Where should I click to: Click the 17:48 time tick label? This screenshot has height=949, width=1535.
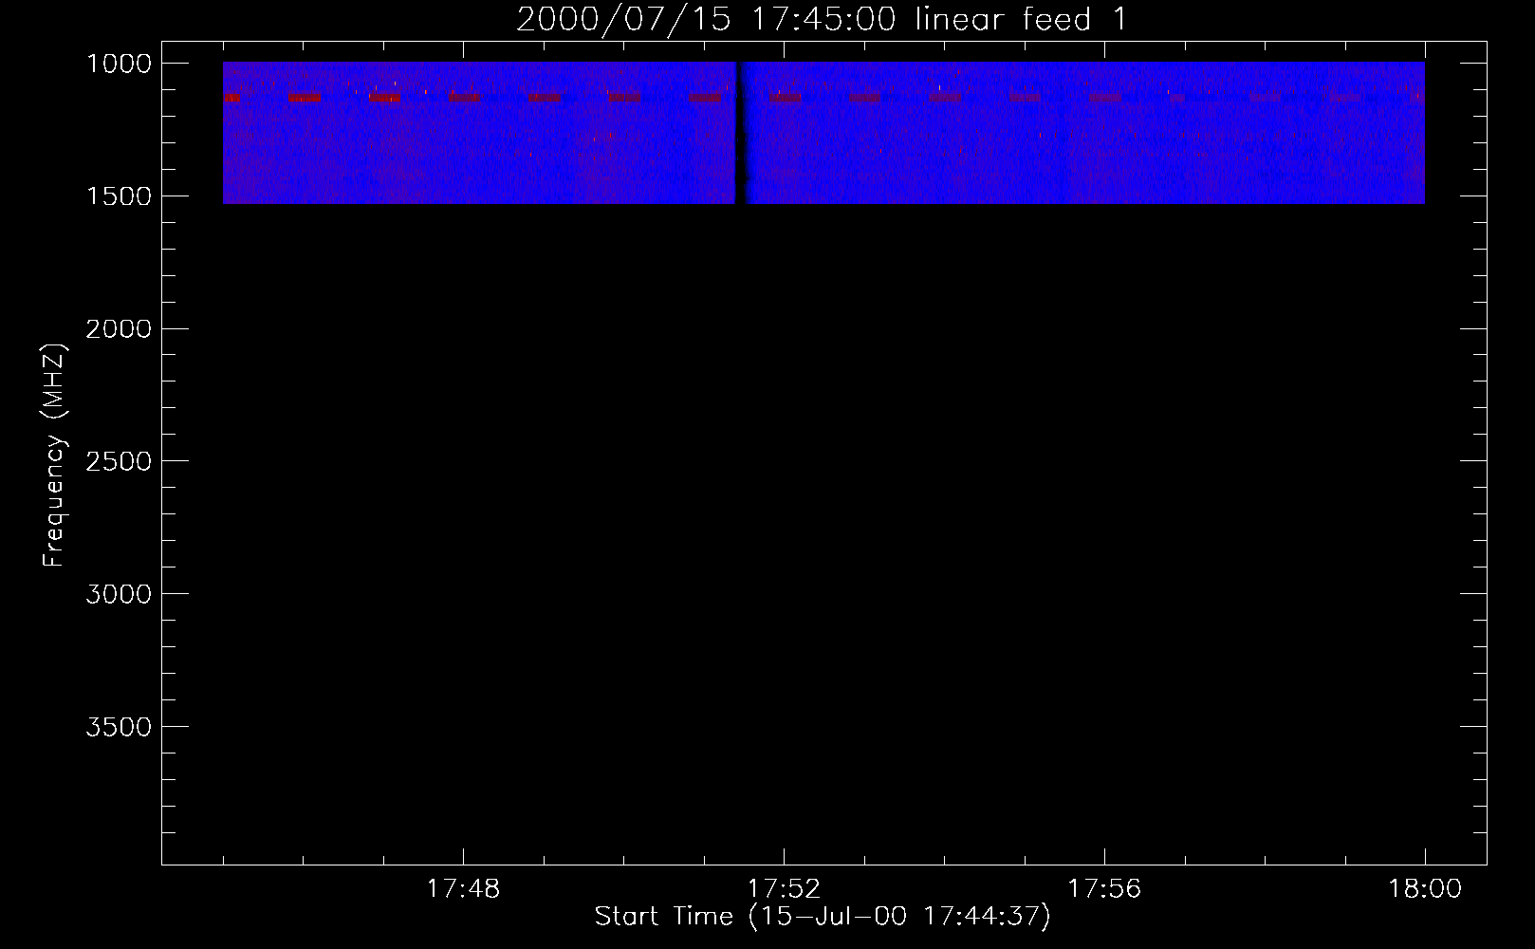click(x=463, y=889)
